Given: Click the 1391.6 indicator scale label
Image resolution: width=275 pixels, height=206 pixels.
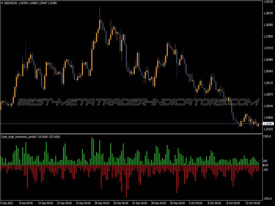Looking at the screenshot, I should point(267,136).
